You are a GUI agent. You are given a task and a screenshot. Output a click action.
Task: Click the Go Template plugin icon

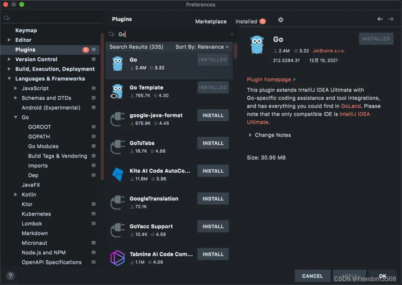pos(117,92)
